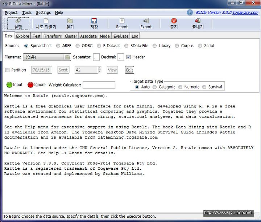This screenshot has width=261, height=222.
Task: Switch to the Evaluate tab
Action: (x=121, y=36)
